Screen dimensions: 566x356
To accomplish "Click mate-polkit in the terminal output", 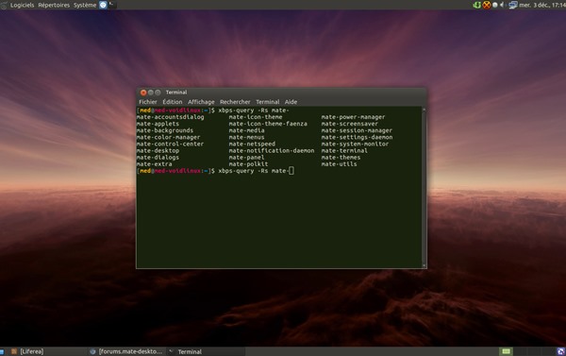I will [248, 164].
